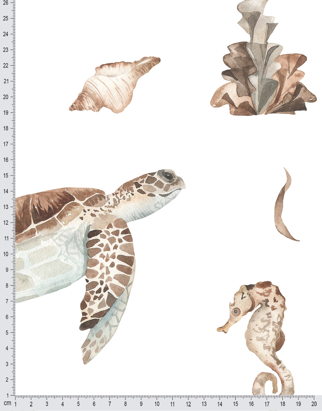Click the 20 mark on horizontal ruler
The height and width of the screenshot is (411, 322).
point(314,404)
